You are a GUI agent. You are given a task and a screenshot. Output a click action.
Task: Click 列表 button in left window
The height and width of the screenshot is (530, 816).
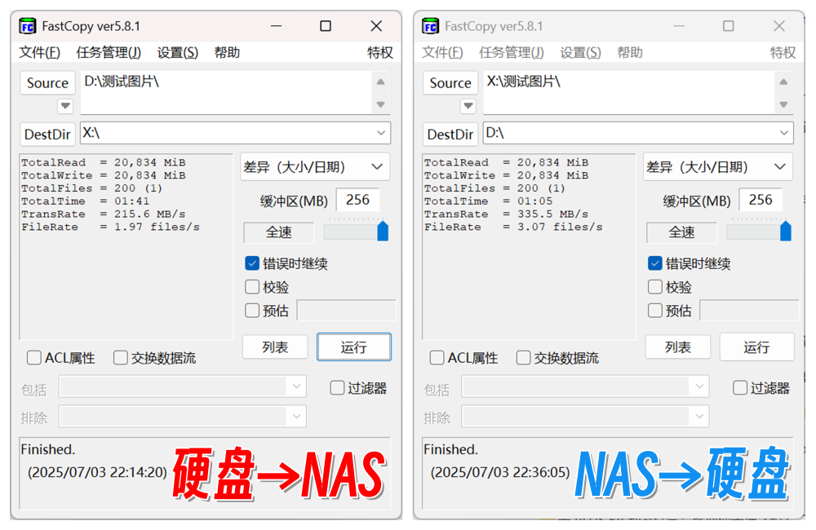pos(275,347)
